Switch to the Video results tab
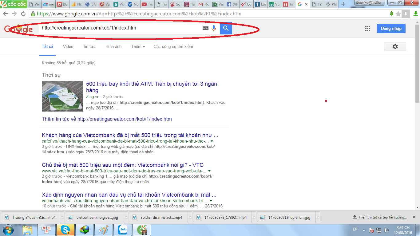420x236 pixels. [68, 47]
